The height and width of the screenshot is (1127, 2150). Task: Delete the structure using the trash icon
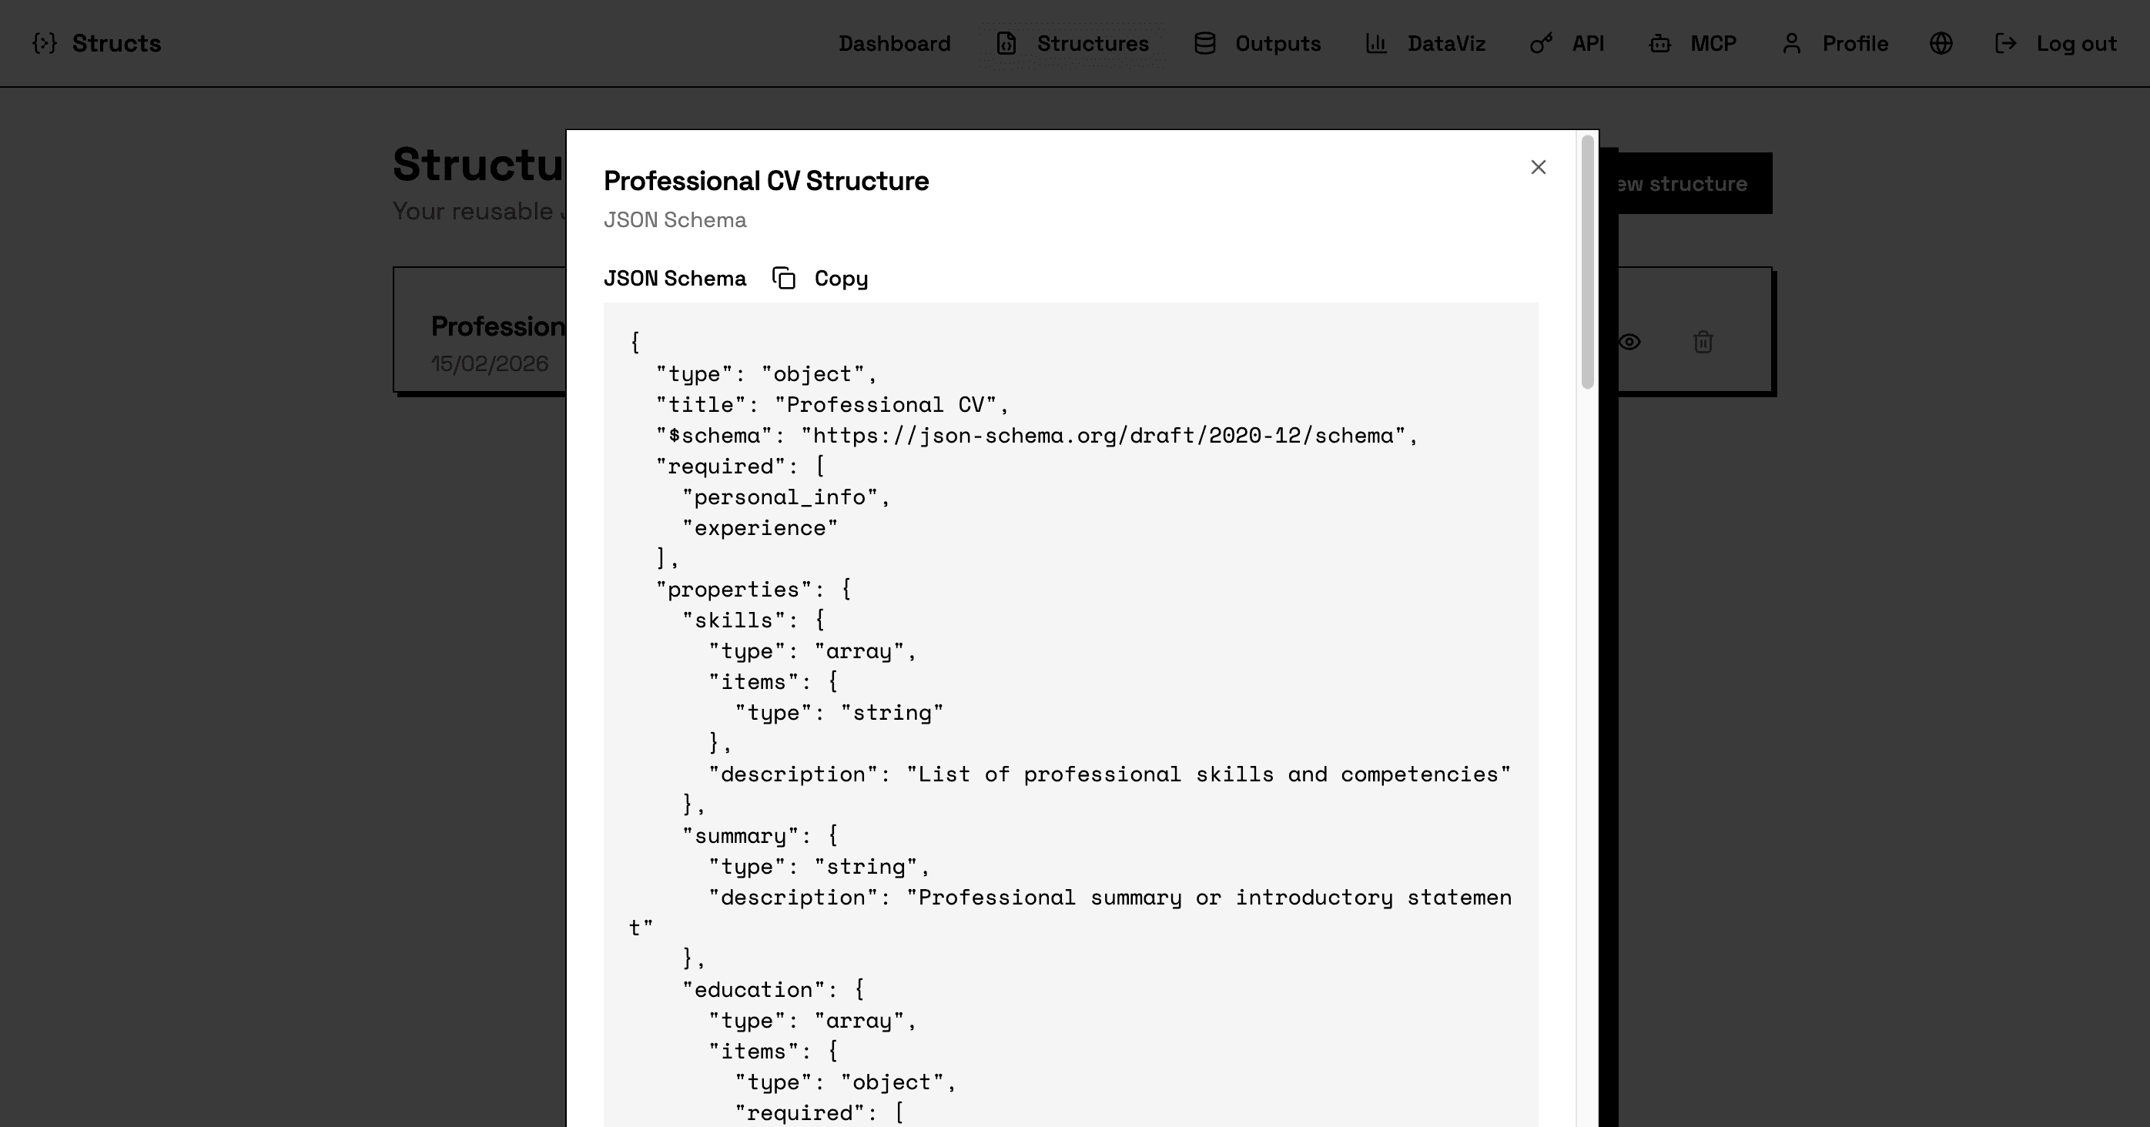1703,342
